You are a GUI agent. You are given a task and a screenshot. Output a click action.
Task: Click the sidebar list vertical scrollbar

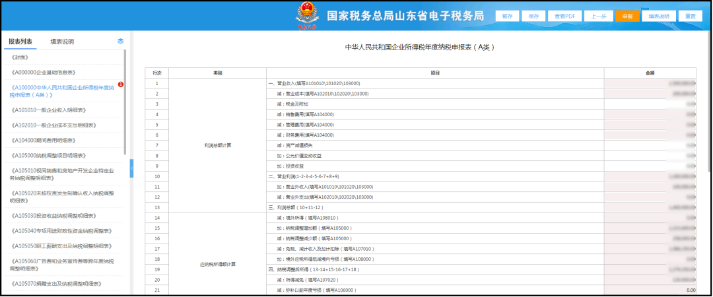tap(125, 102)
